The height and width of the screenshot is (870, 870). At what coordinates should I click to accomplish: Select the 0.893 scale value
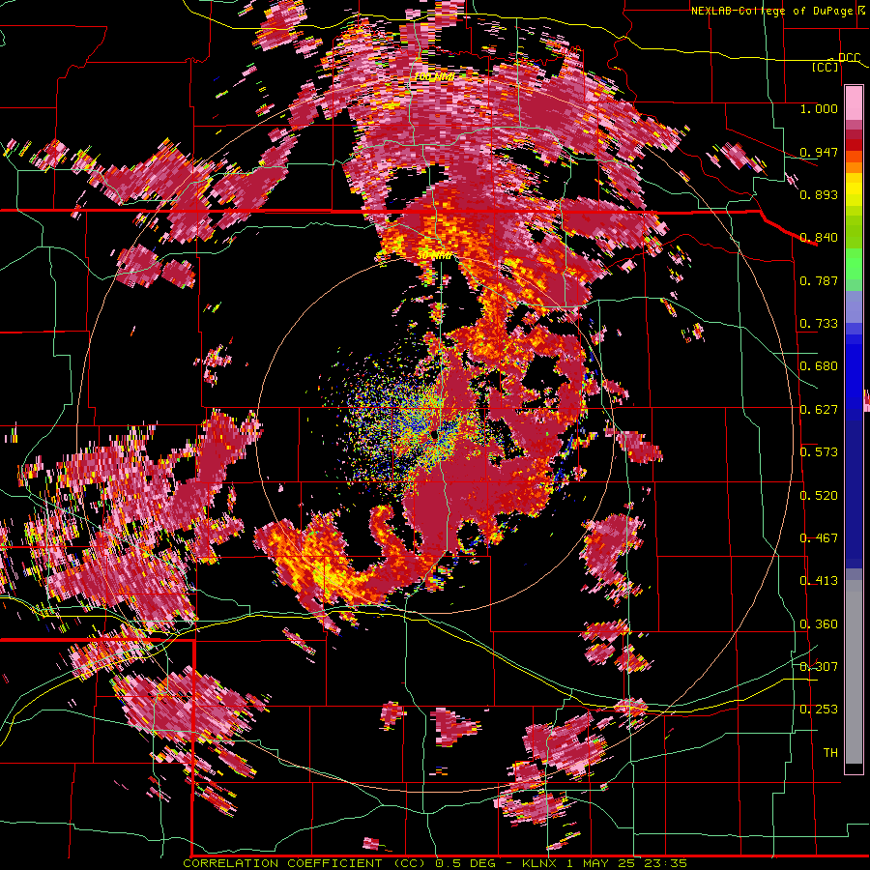pos(819,194)
